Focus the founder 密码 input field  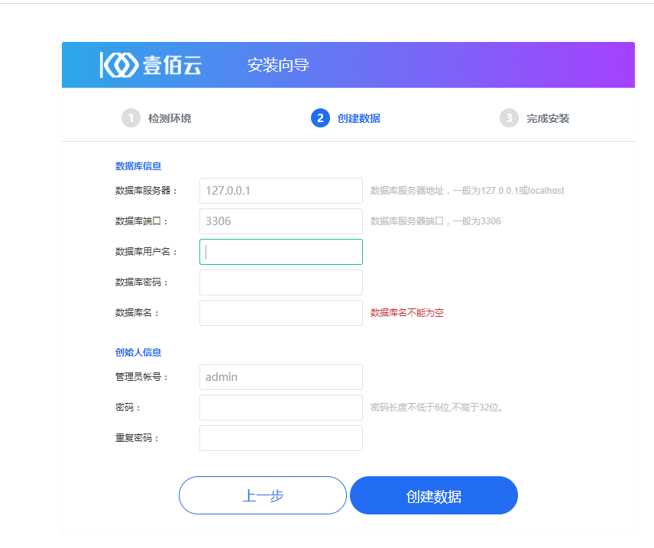281,408
